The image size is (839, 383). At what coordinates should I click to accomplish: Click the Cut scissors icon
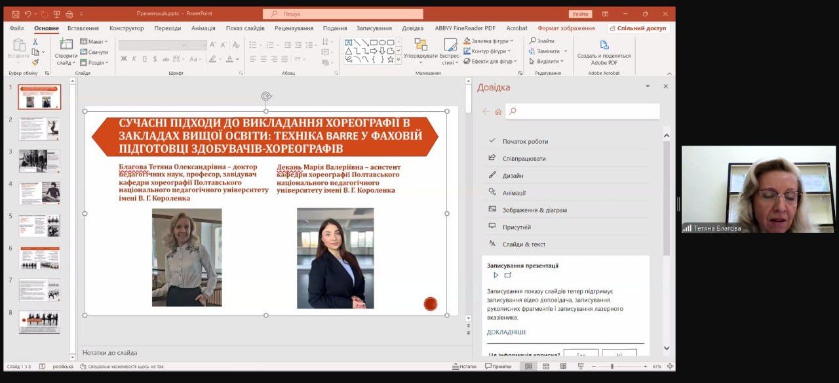35,41
